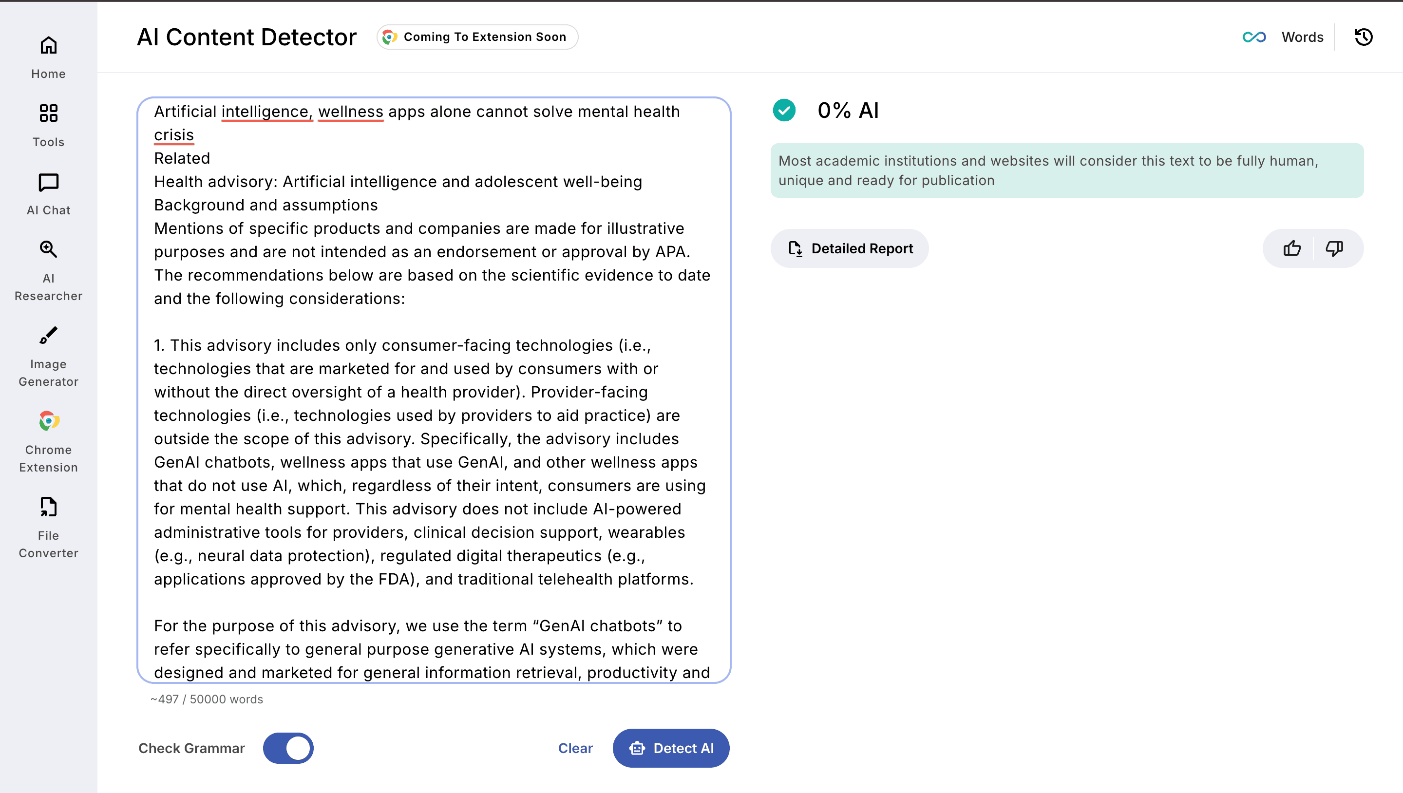Open the Tools grid icon

click(49, 113)
